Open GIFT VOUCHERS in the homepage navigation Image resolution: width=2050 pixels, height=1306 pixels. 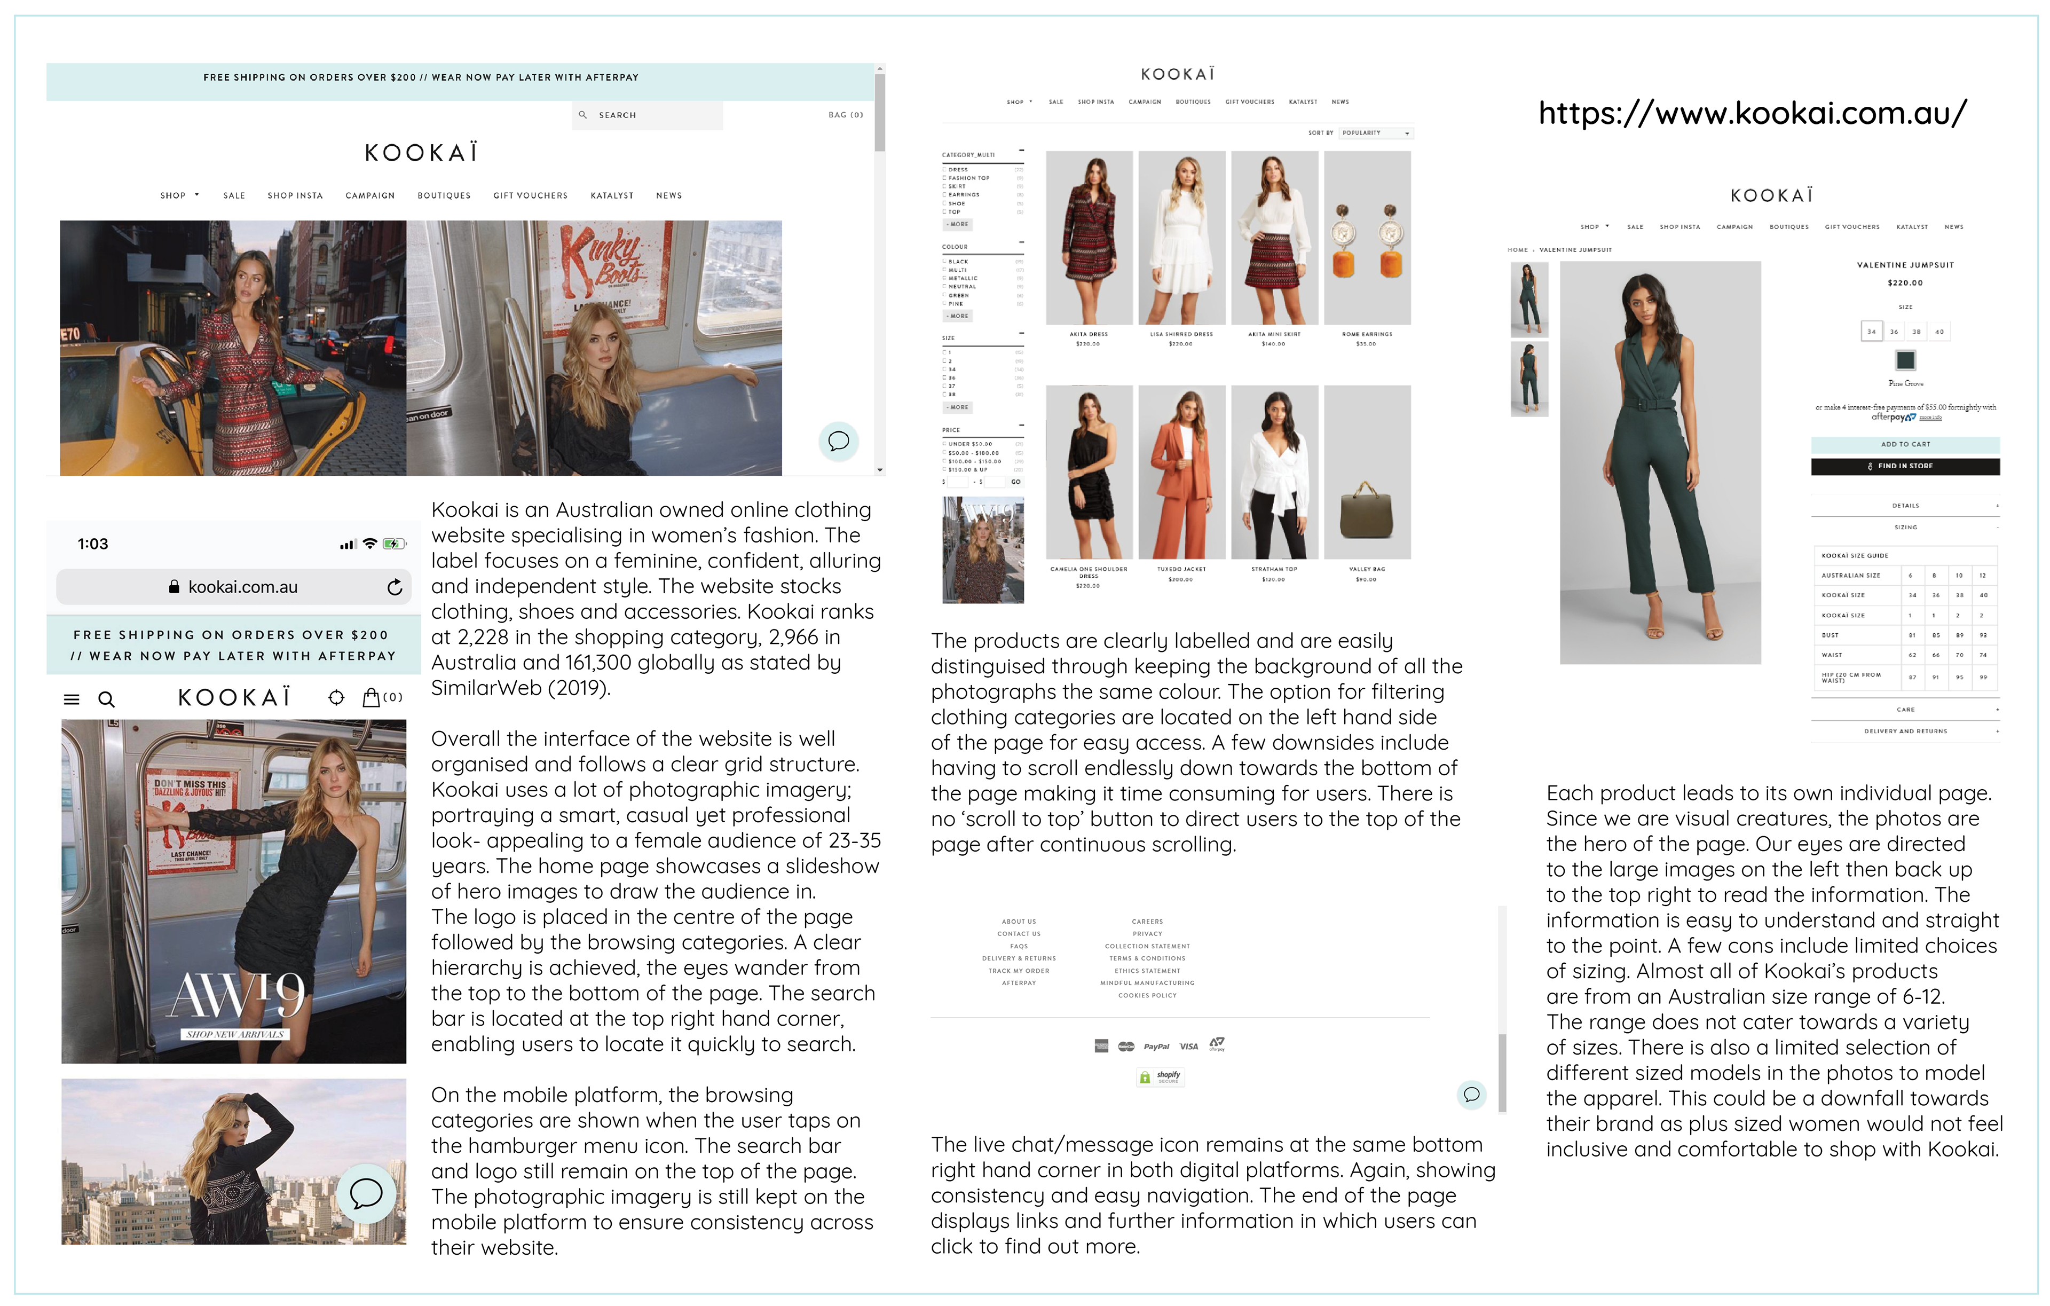(530, 196)
